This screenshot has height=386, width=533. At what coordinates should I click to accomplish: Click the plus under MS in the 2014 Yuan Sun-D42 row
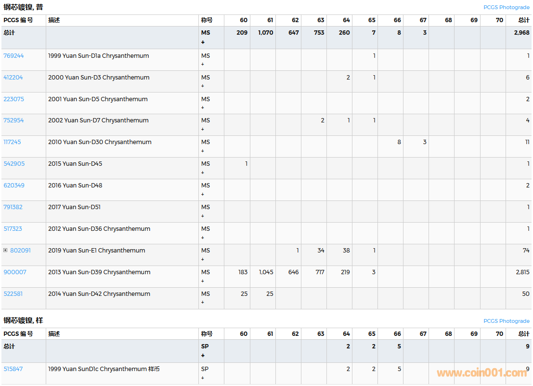pyautogui.click(x=203, y=303)
